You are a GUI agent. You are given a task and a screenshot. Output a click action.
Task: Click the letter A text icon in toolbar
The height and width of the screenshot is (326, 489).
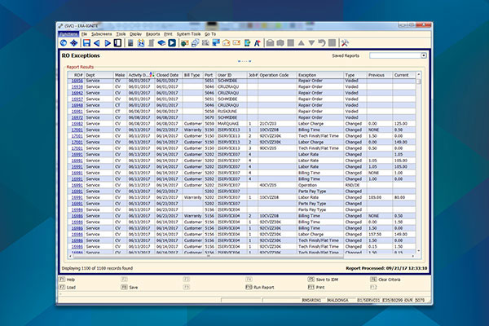[258, 42]
